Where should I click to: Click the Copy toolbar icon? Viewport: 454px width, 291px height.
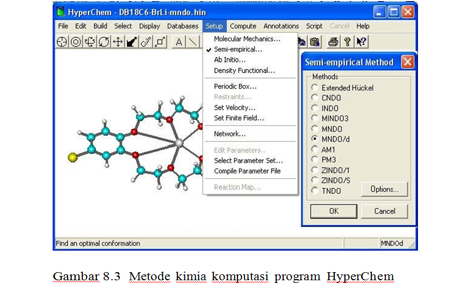coord(301,42)
